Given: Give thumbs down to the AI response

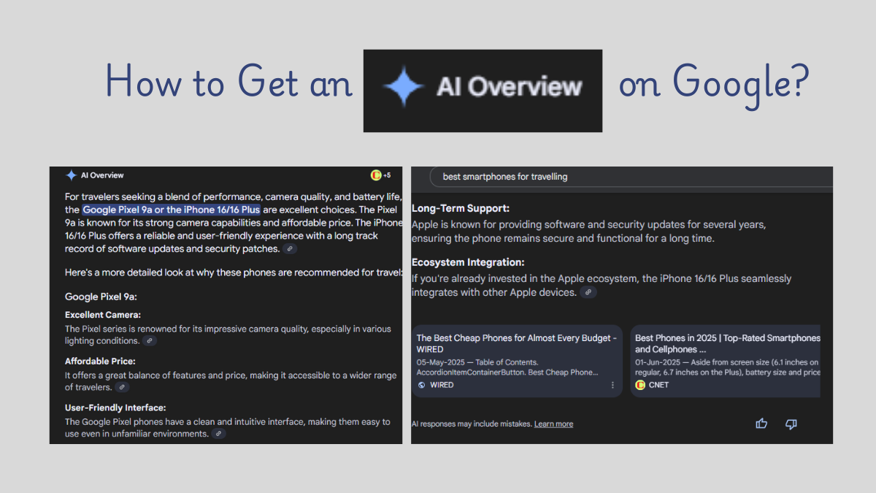Looking at the screenshot, I should 791,424.
